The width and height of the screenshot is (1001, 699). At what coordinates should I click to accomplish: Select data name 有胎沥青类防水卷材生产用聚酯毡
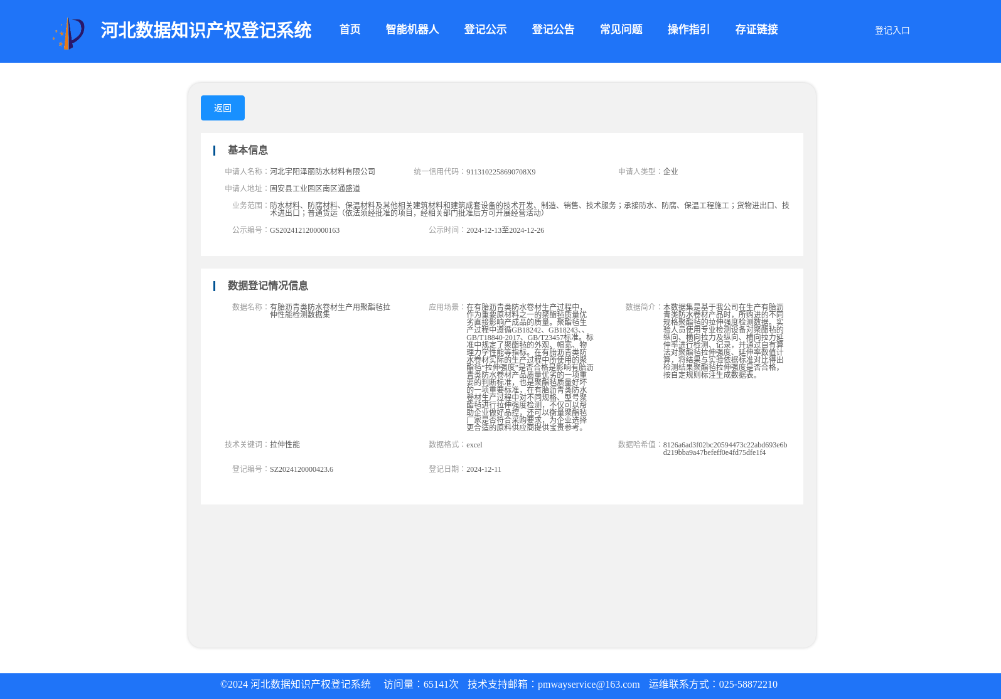(x=330, y=311)
